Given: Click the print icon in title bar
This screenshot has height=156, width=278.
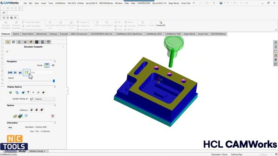Looking at the screenshot, I should pyautogui.click(x=221, y=3).
